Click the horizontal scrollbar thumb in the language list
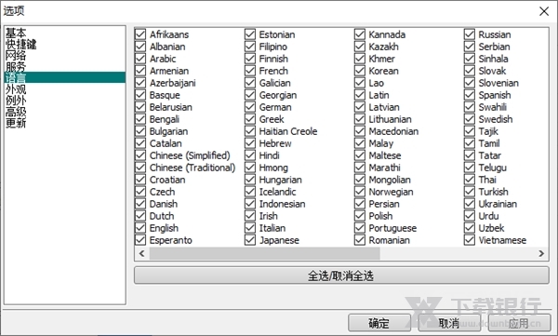 (264, 253)
